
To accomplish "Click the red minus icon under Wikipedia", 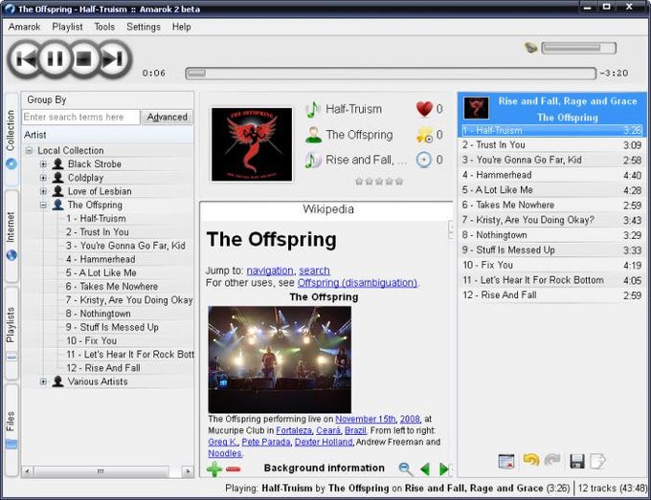I will click(x=234, y=468).
